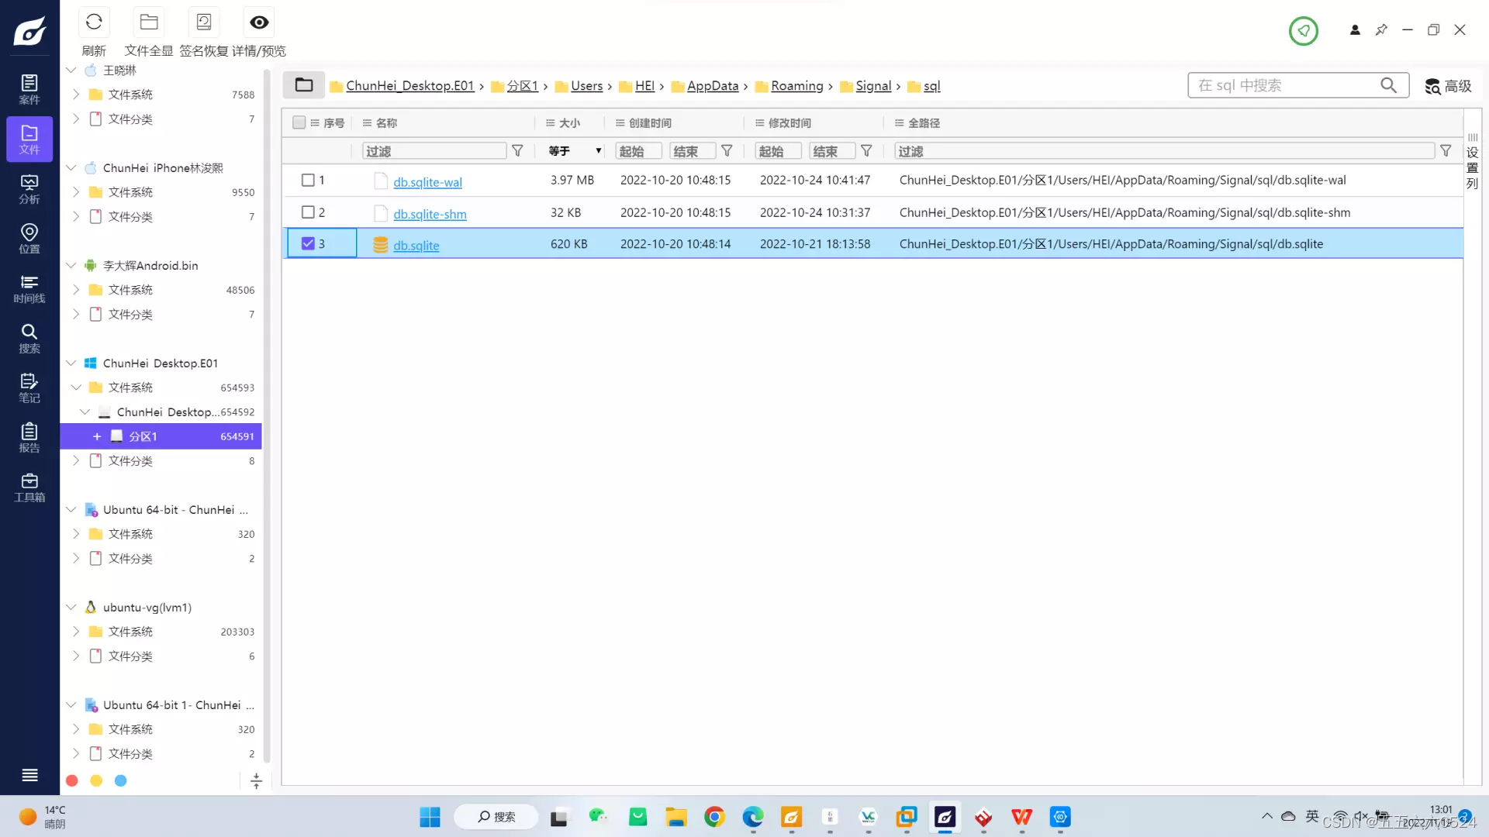Open the 时间线 timeline sidebar panel
1489x837 pixels.
click(29, 288)
